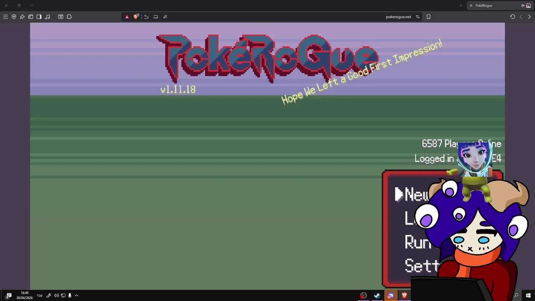The image size is (535, 301).
Task: Open the Windows Start button
Action: (x=528, y=296)
